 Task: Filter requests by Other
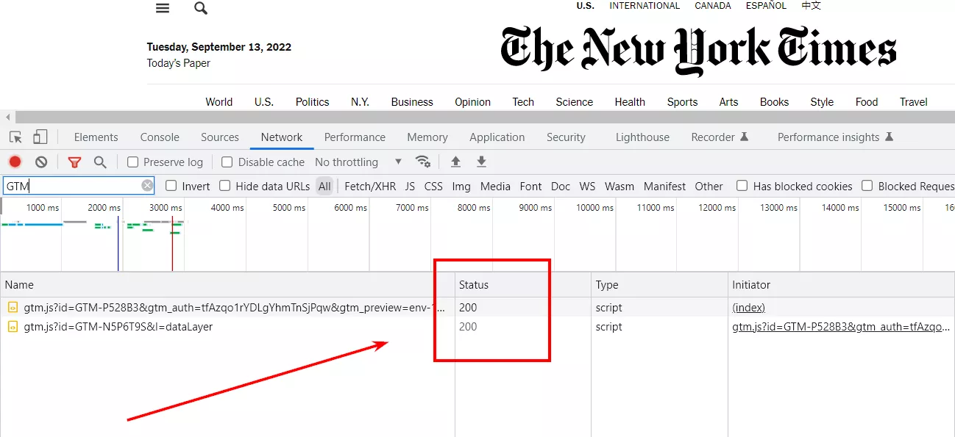709,187
